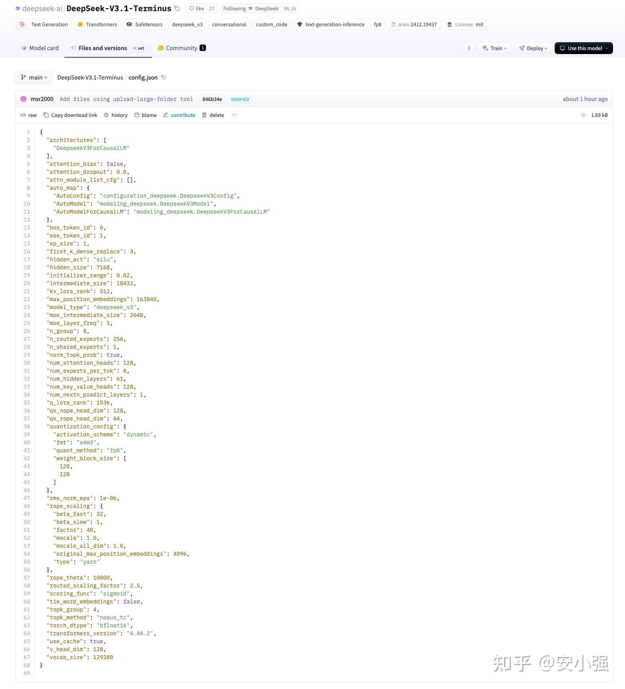Open the msr2000 committer profile

tap(42, 99)
